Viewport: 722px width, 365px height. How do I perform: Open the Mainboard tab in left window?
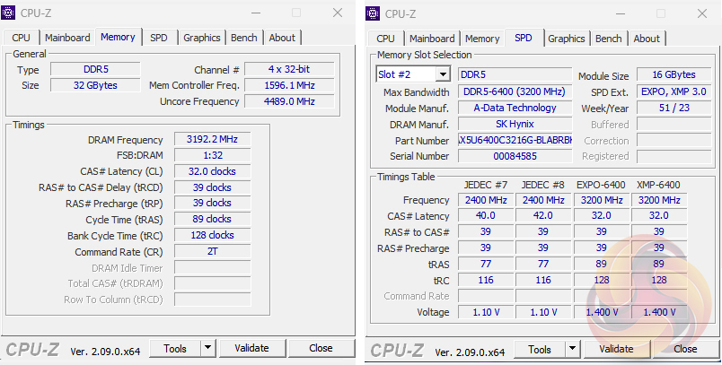pos(67,38)
